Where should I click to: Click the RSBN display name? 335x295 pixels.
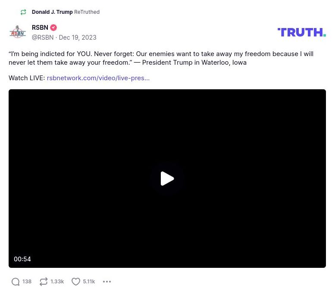click(40, 28)
